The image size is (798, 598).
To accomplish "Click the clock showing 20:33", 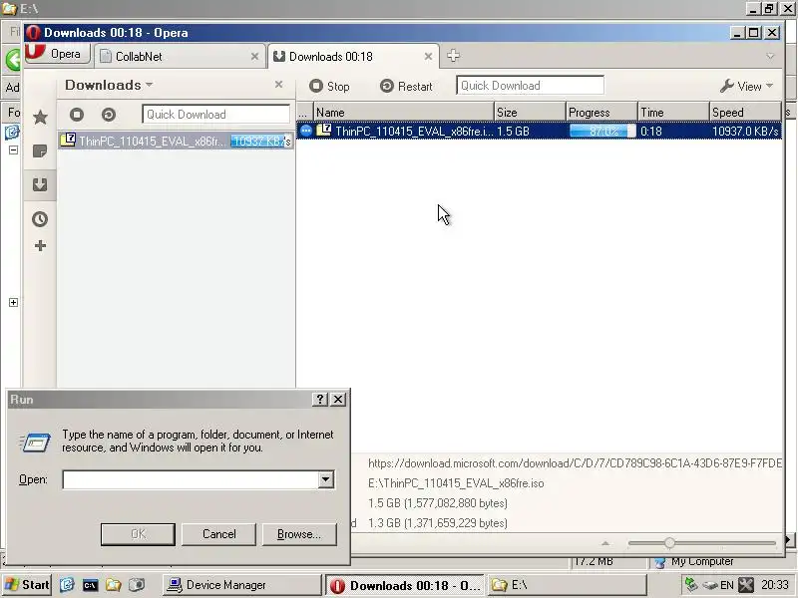I will pyautogui.click(x=775, y=585).
